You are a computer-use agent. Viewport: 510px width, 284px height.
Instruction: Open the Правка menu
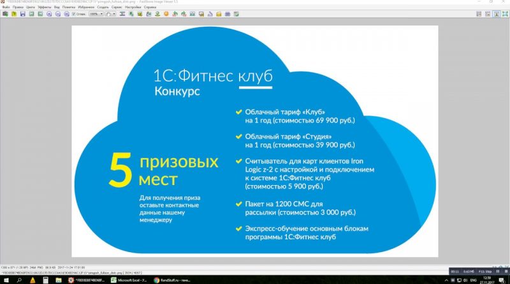tap(18, 7)
